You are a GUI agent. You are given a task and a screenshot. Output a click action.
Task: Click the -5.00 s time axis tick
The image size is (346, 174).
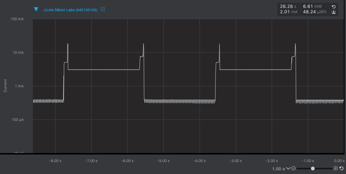[x=163, y=161]
